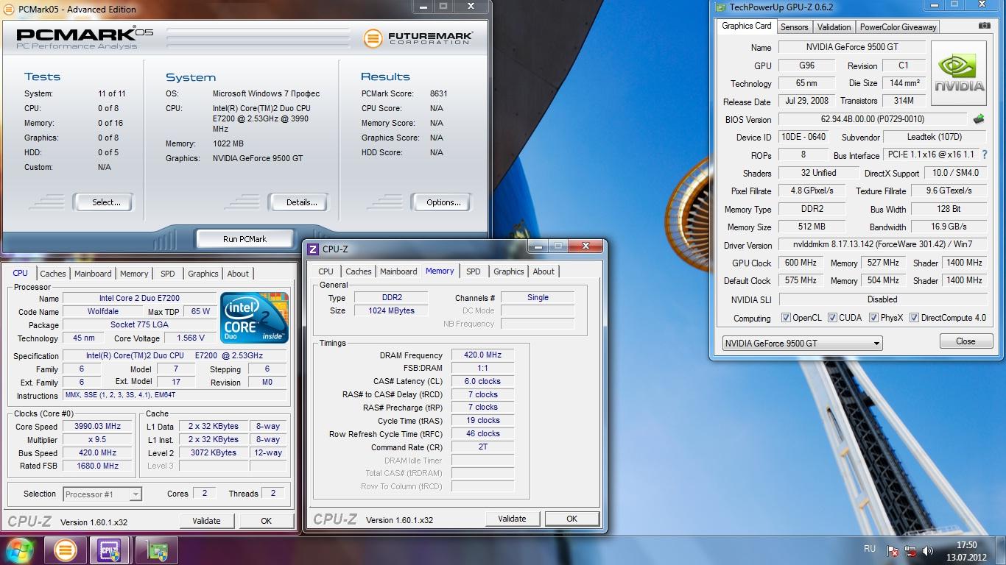1006x565 pixels.
Task: Click the Driver Version field in GPU-Z
Action: (x=882, y=245)
